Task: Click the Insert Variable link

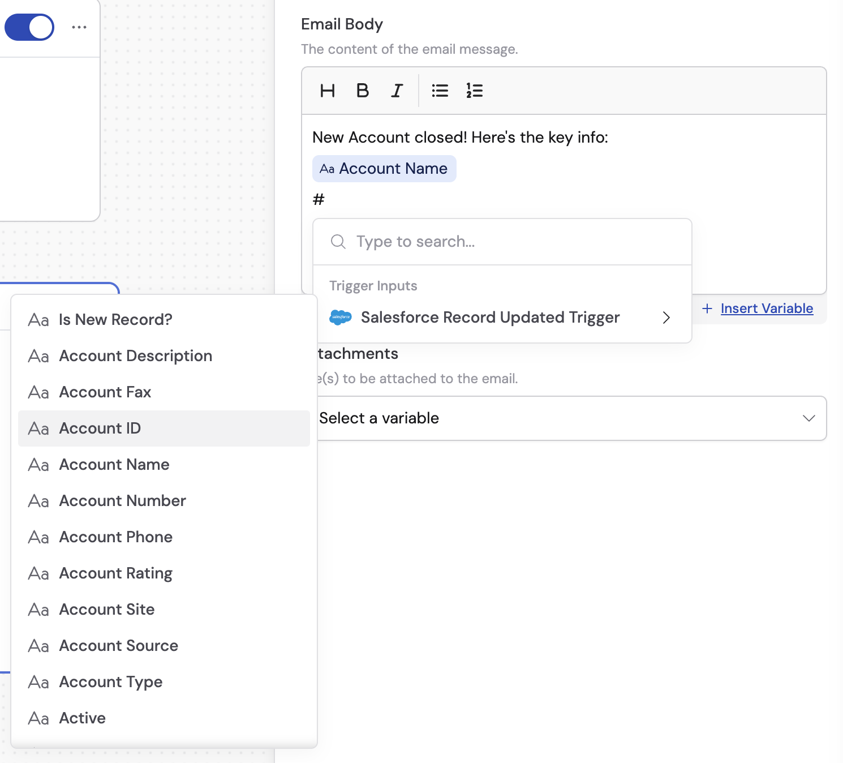Action: tap(766, 308)
